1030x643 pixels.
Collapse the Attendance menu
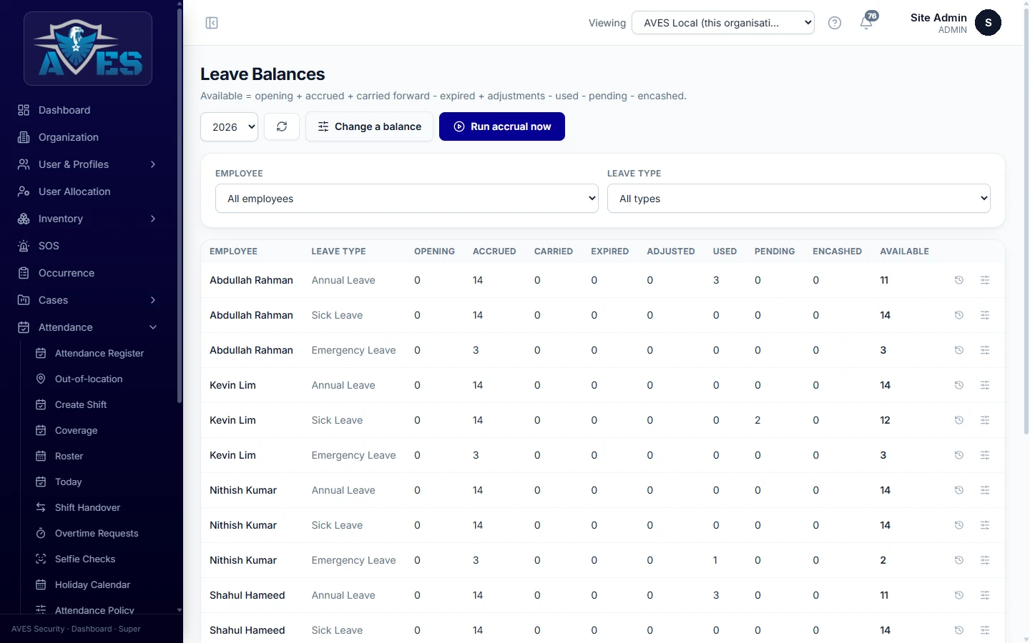point(87,327)
